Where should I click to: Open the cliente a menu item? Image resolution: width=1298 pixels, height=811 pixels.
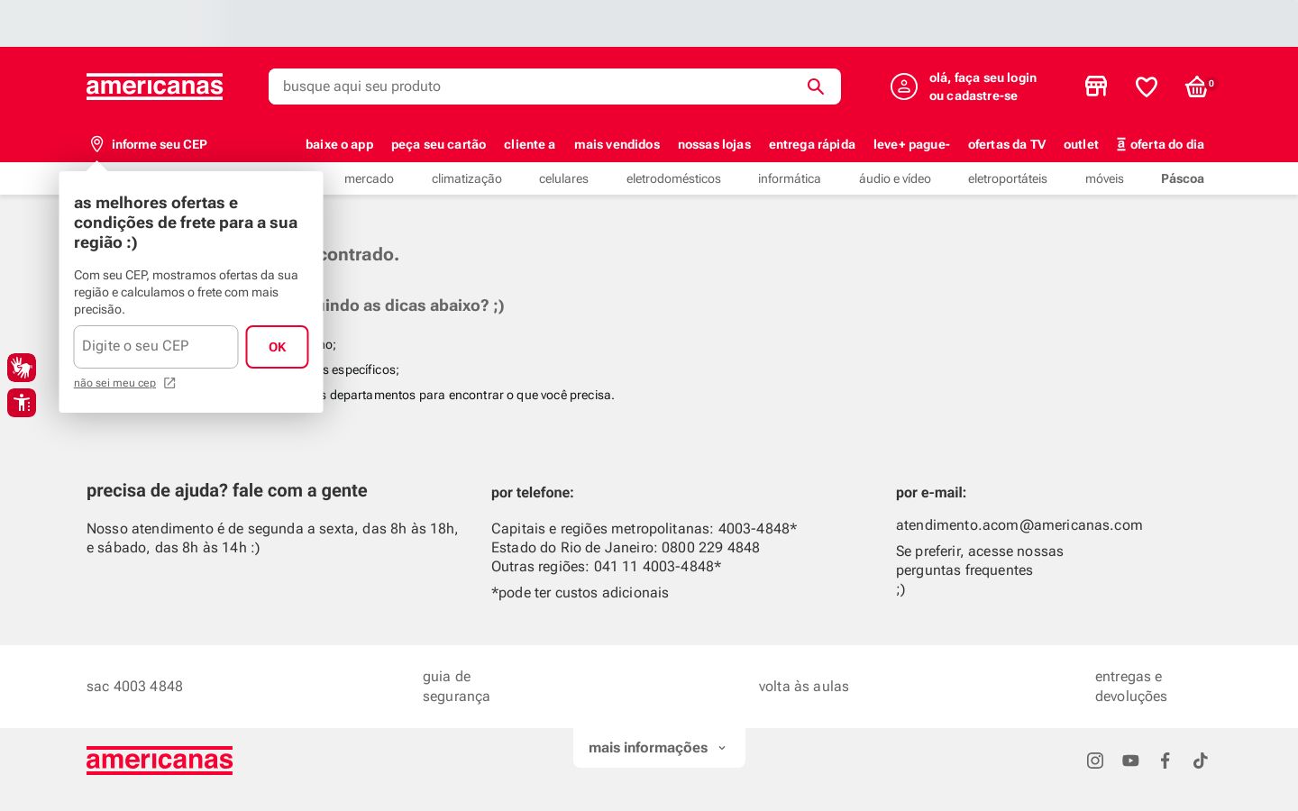point(529,144)
